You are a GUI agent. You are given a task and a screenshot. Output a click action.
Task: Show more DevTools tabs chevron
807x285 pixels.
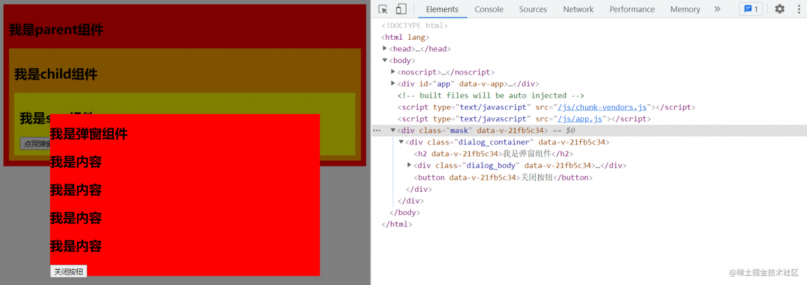point(717,9)
